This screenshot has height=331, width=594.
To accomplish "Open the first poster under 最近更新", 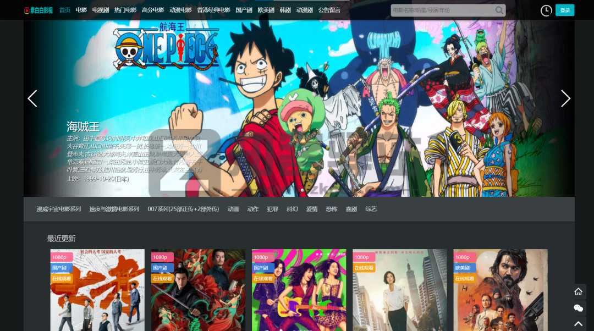I will 97,290.
